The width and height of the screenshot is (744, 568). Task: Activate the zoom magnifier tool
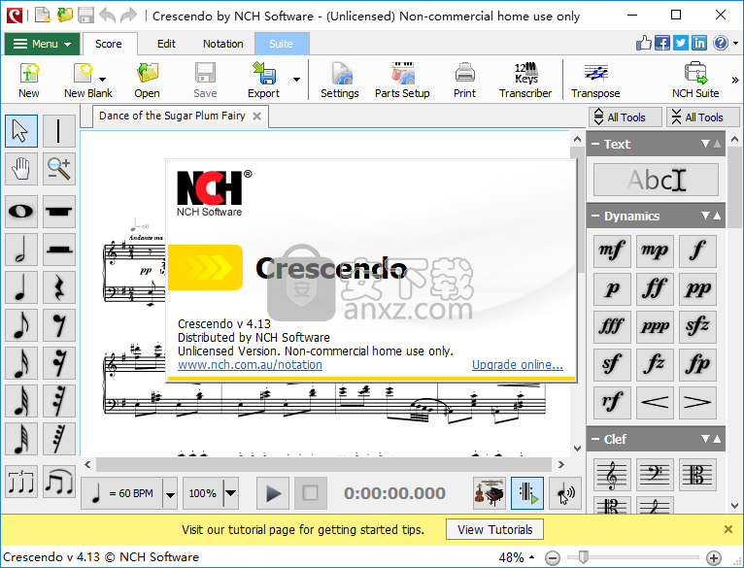point(59,168)
